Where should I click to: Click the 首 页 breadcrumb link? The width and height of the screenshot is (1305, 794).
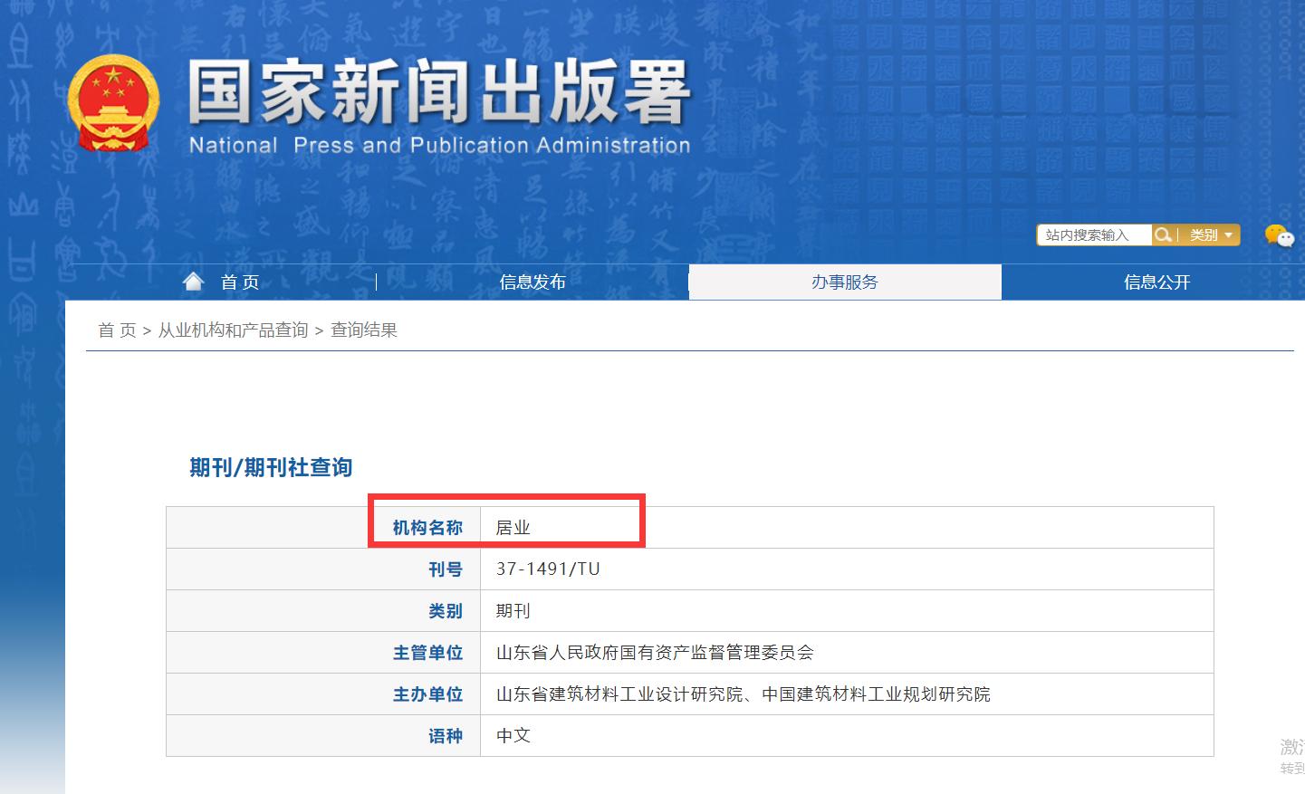117,330
